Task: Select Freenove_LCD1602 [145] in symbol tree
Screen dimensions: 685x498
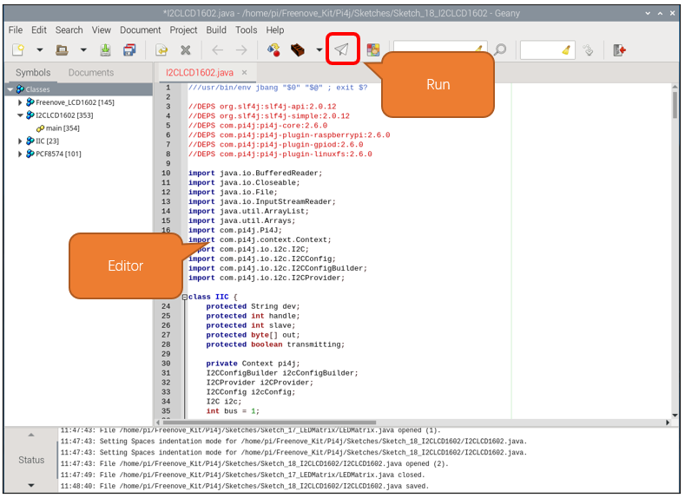Action: [75, 102]
